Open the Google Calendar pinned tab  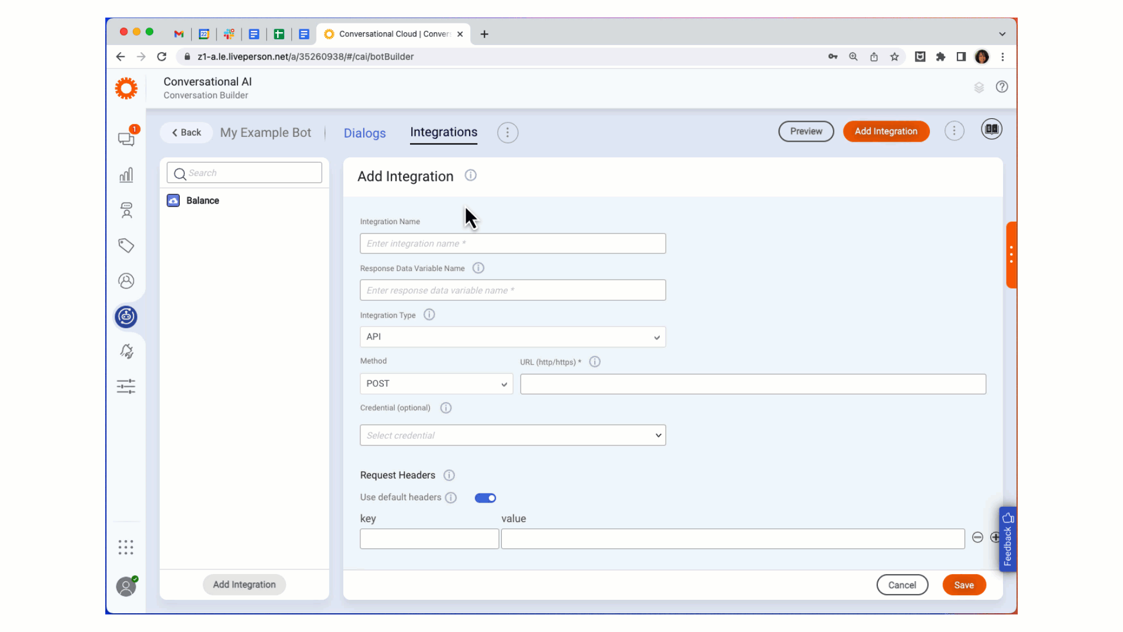[204, 34]
